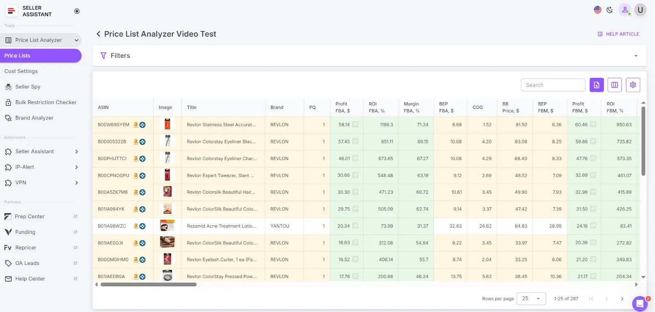Click the Seller Assistant logo icon
Image resolution: width=655 pixels, height=312 pixels.
[11, 11]
